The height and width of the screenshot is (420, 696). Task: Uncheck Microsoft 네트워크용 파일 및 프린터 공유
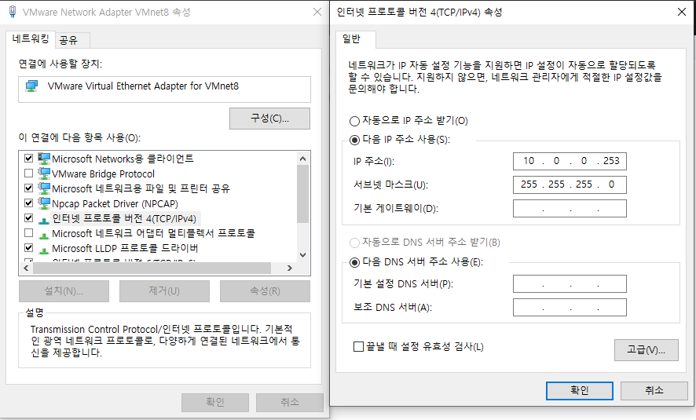click(x=29, y=188)
